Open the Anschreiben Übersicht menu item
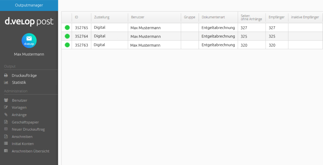 (30, 151)
